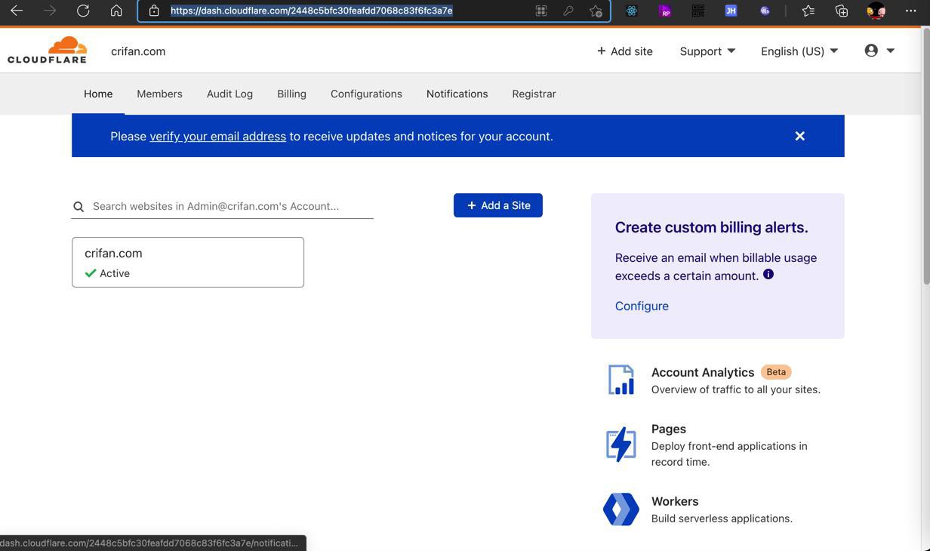Click the browser profile avatar
Screen dimensions: 930x551
pos(876,11)
